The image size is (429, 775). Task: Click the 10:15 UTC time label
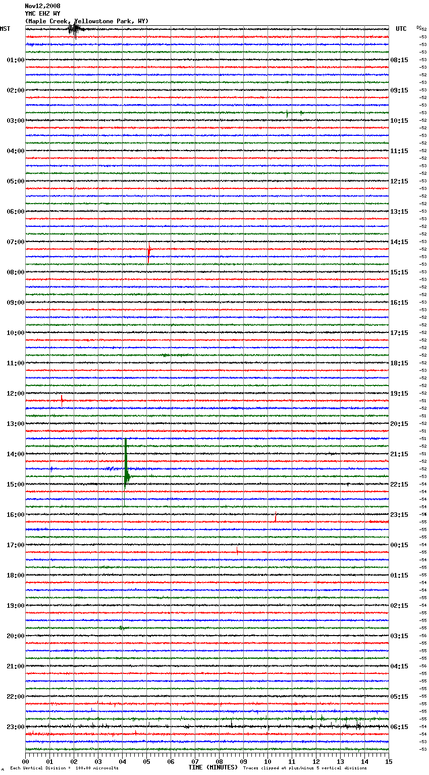[x=399, y=121]
